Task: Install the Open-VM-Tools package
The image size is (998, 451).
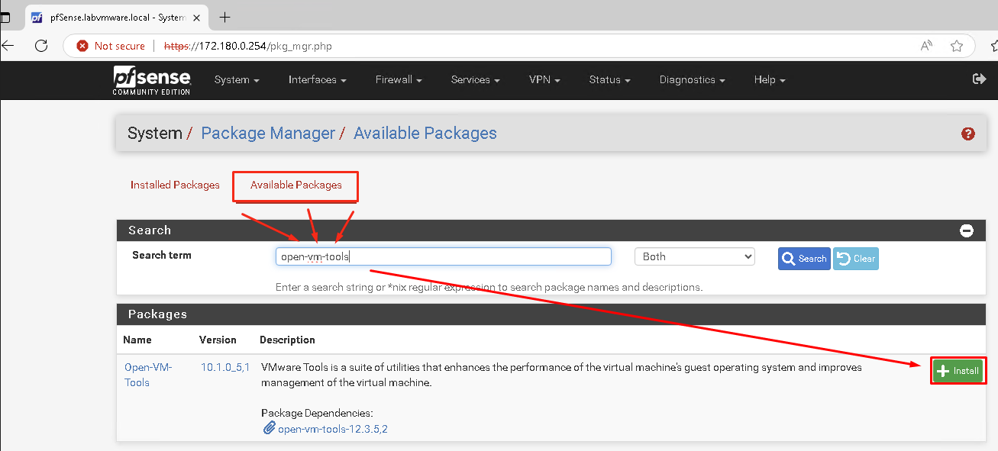Action: pyautogui.click(x=958, y=371)
